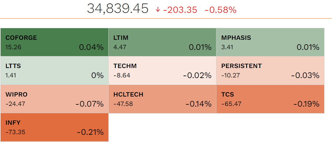
Task: Click the -0.58% change figure
Action: pyautogui.click(x=220, y=10)
